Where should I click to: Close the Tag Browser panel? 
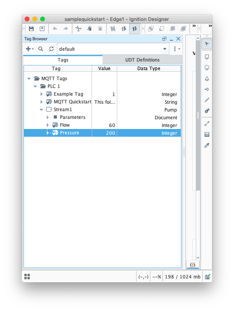point(178,39)
